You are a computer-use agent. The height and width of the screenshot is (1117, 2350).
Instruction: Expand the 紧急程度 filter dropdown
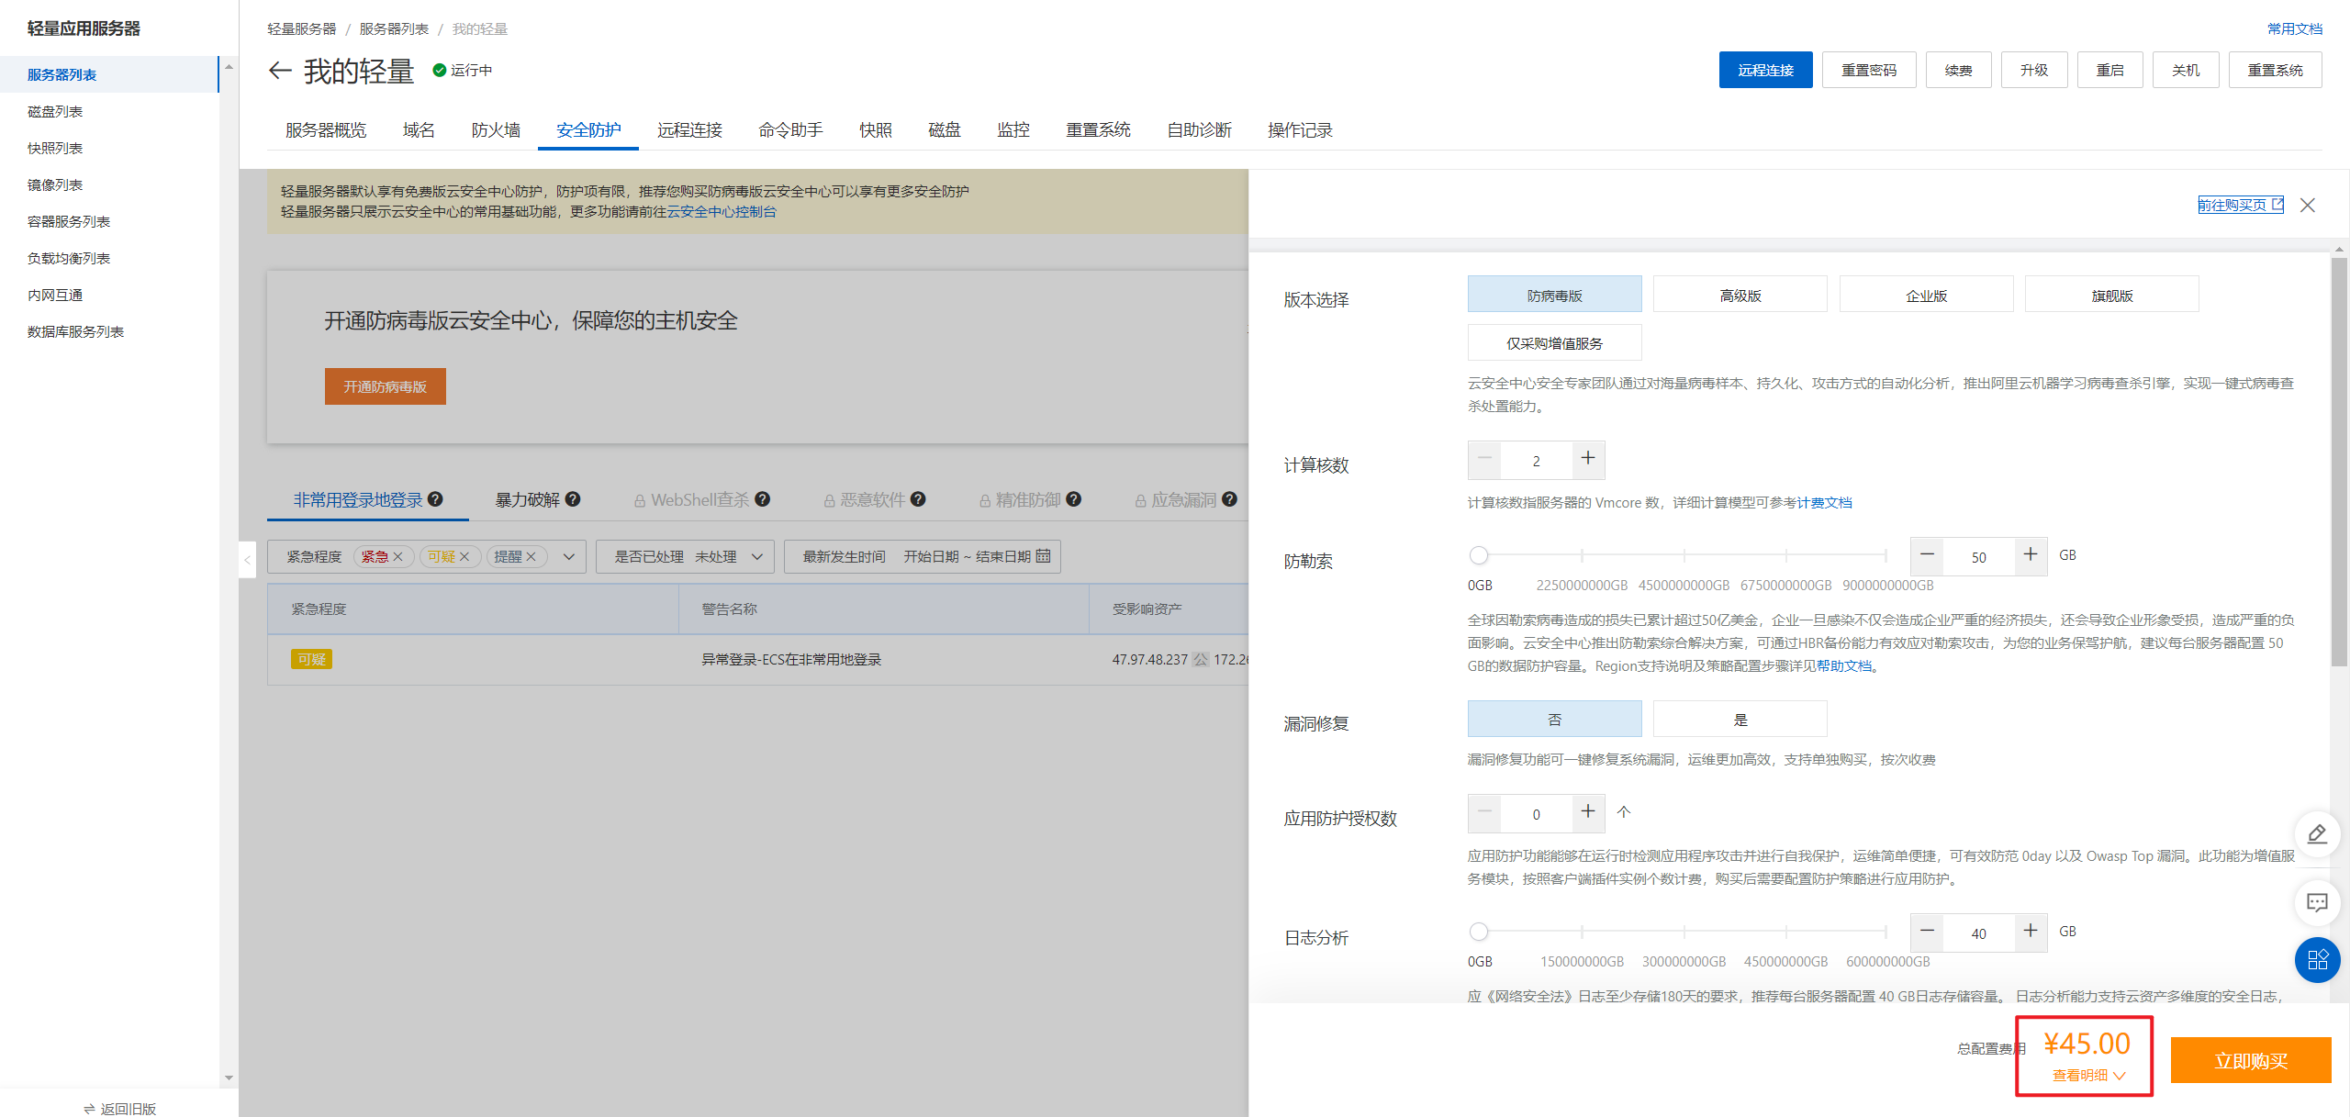[x=569, y=557]
